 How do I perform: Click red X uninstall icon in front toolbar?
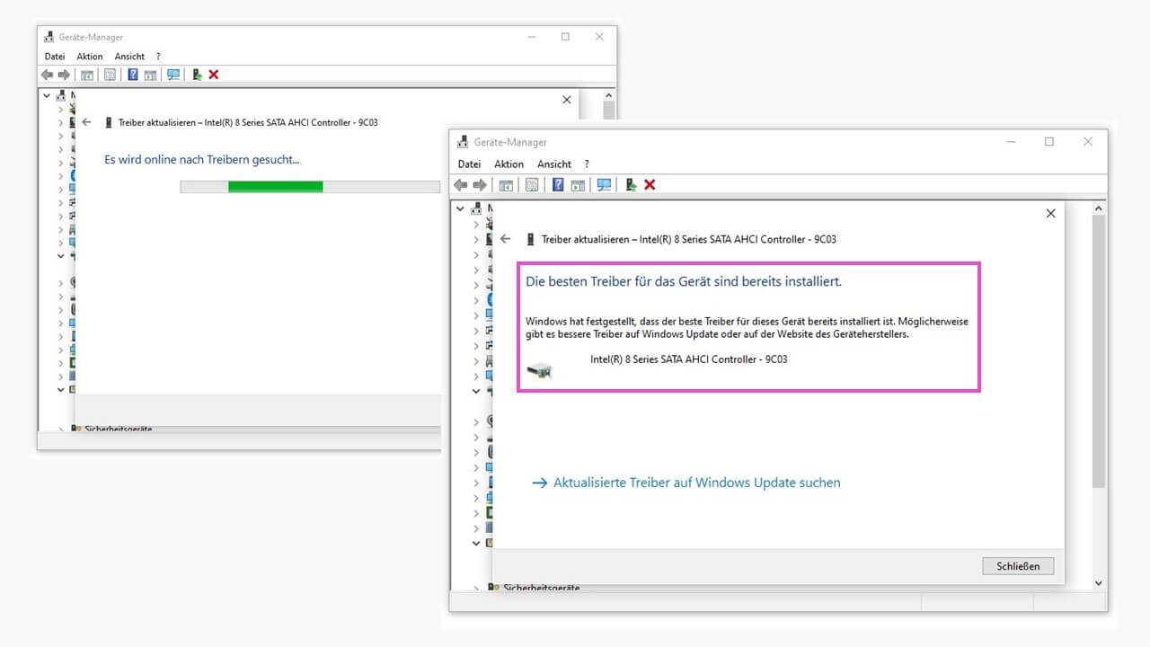(x=650, y=185)
